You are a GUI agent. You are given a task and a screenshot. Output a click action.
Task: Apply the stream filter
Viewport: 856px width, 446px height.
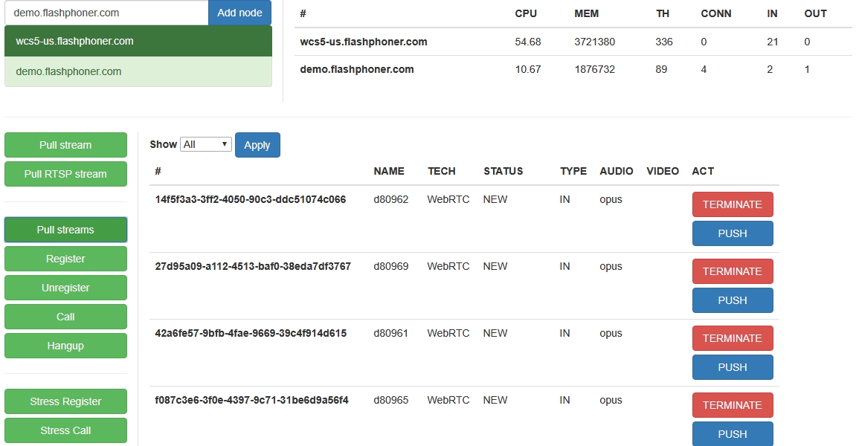coord(257,145)
